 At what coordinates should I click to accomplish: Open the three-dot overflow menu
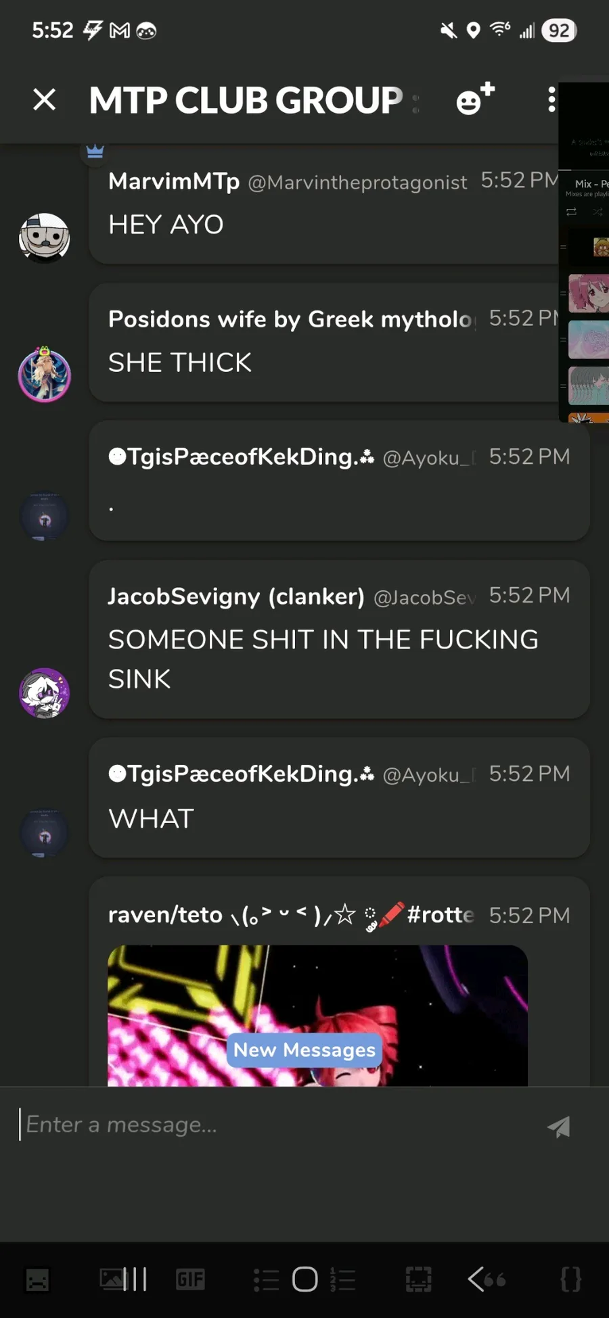pyautogui.click(x=552, y=99)
